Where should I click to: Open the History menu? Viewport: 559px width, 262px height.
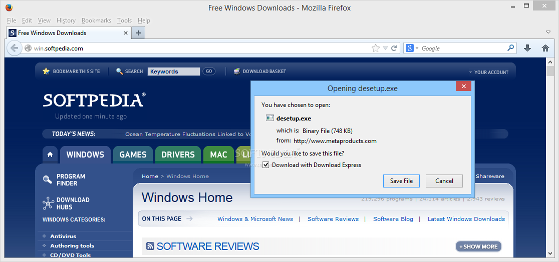click(x=66, y=20)
